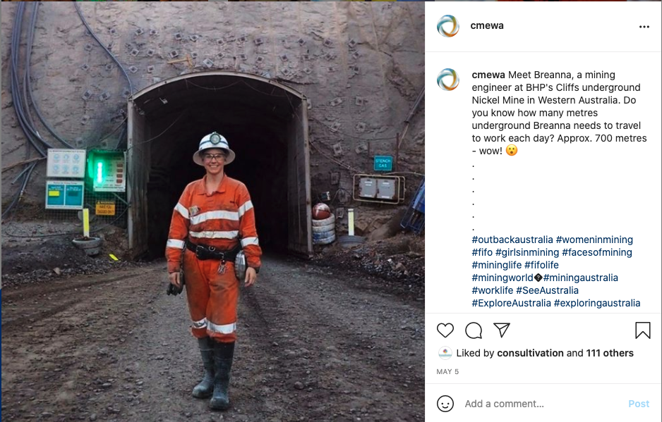Open cmewa username in header
Viewport: 662px width, 422px height.
(487, 26)
